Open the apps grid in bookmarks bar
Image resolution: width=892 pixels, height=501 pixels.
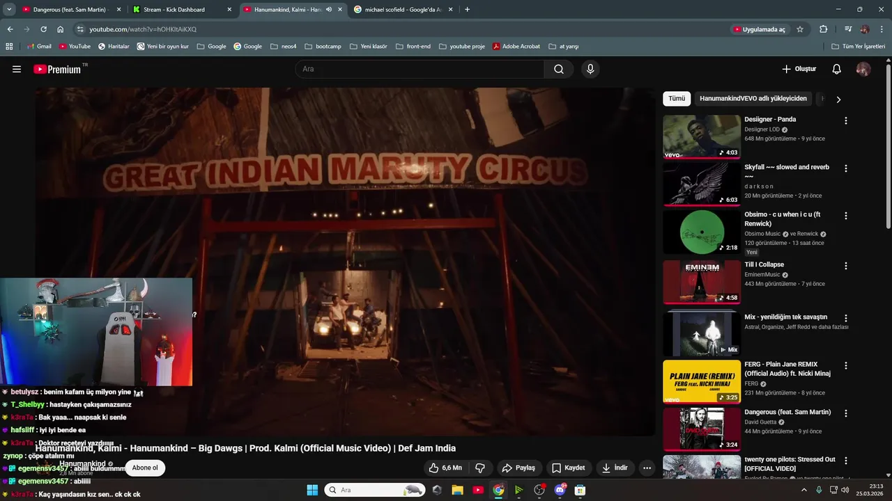[9, 47]
